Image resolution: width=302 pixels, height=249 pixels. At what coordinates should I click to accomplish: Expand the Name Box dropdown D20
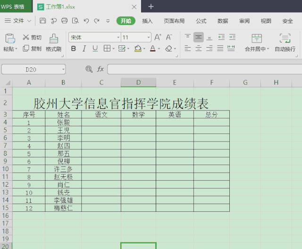(x=63, y=69)
